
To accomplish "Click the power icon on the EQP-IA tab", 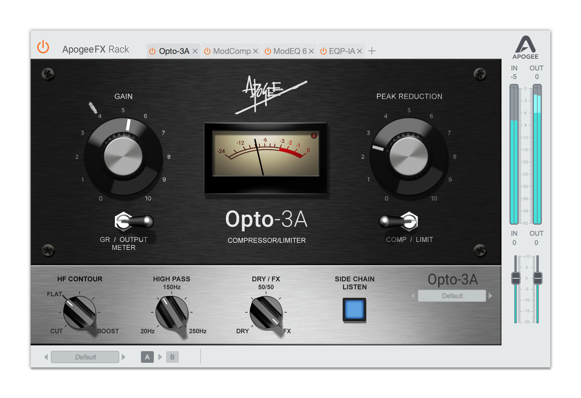I will (323, 51).
